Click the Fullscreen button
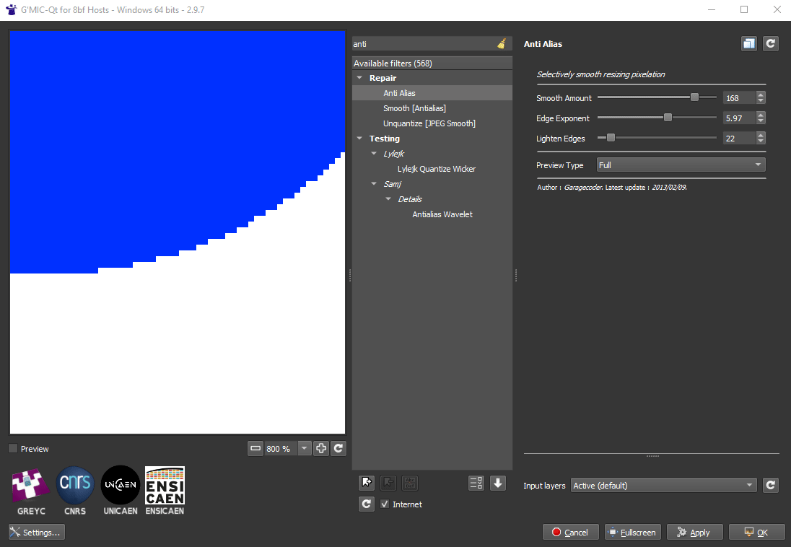791x547 pixels. [632, 532]
